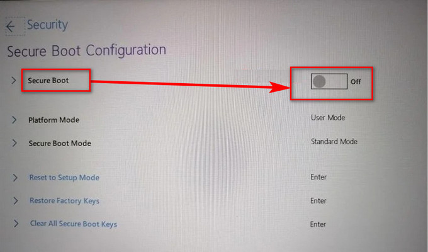Click the Security breadcrumb title
This screenshot has height=252, width=428.
(x=47, y=25)
